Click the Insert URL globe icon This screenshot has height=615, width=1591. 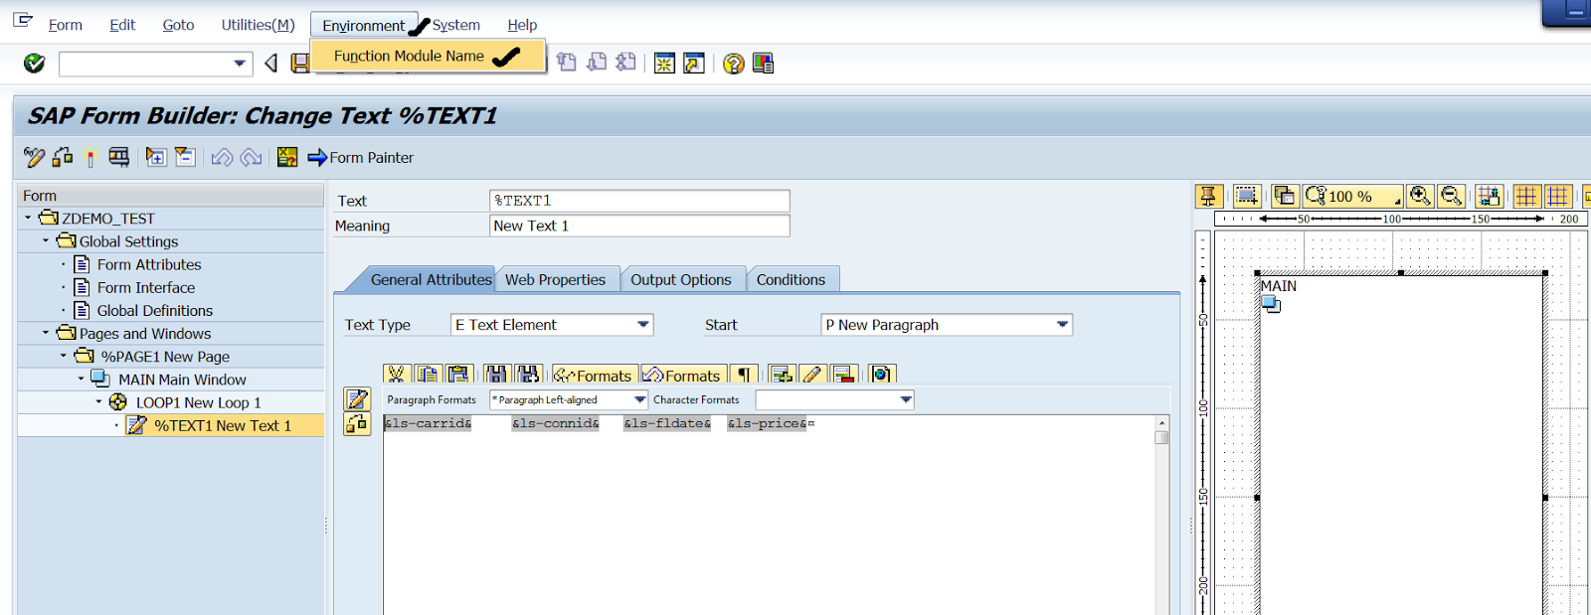pos(882,375)
